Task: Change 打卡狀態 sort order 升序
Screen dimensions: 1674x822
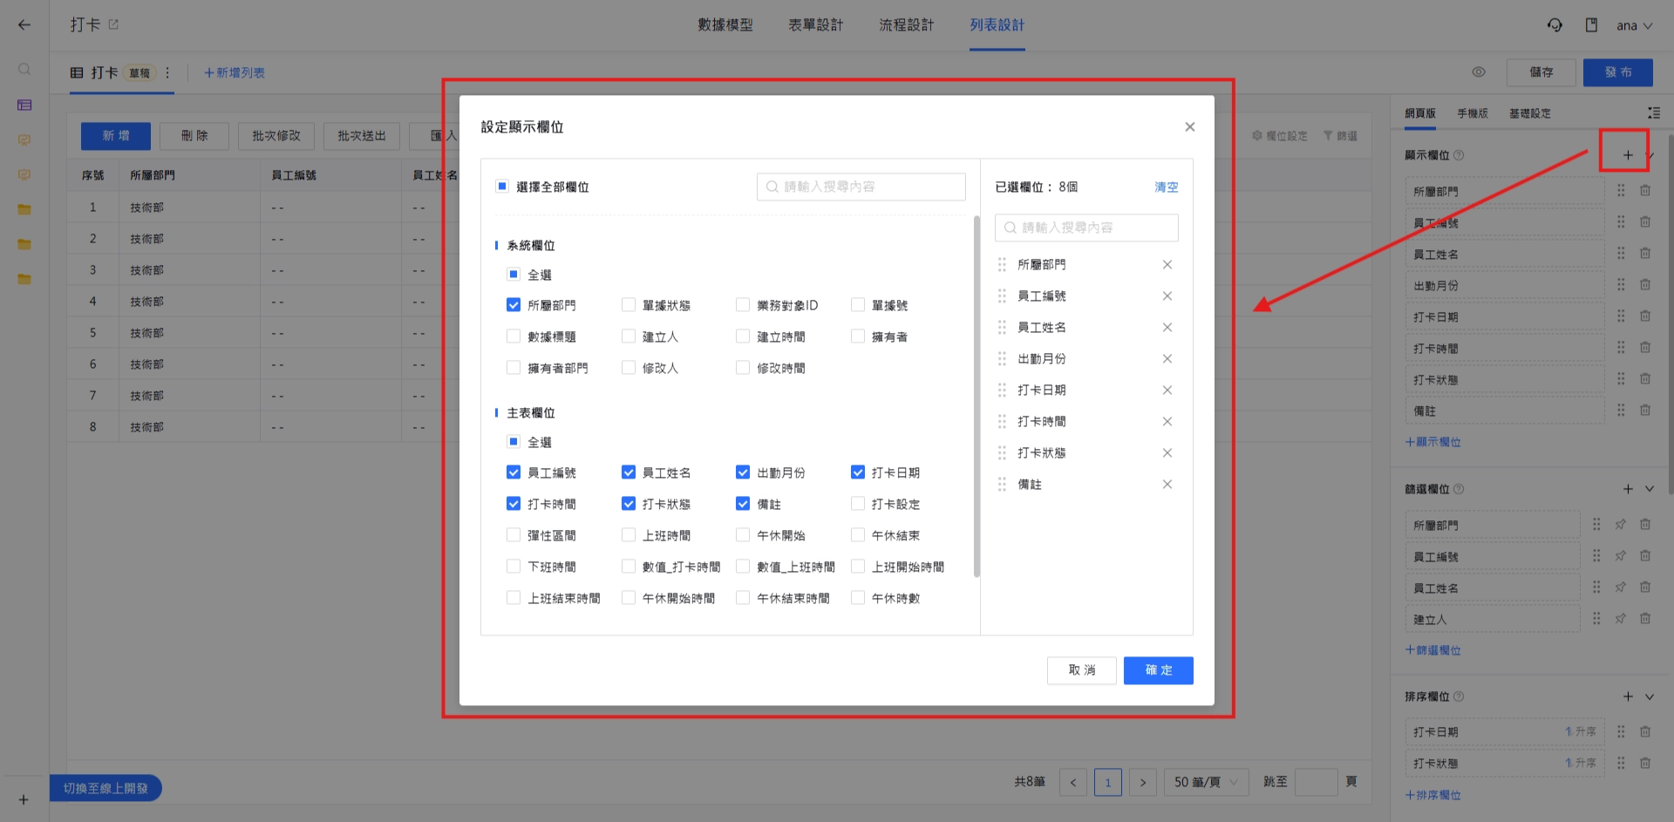Action: (1581, 764)
